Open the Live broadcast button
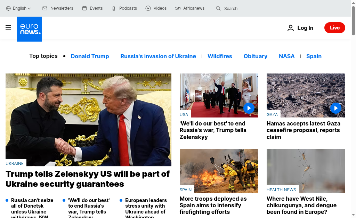This screenshot has height=218, width=356. click(x=335, y=28)
